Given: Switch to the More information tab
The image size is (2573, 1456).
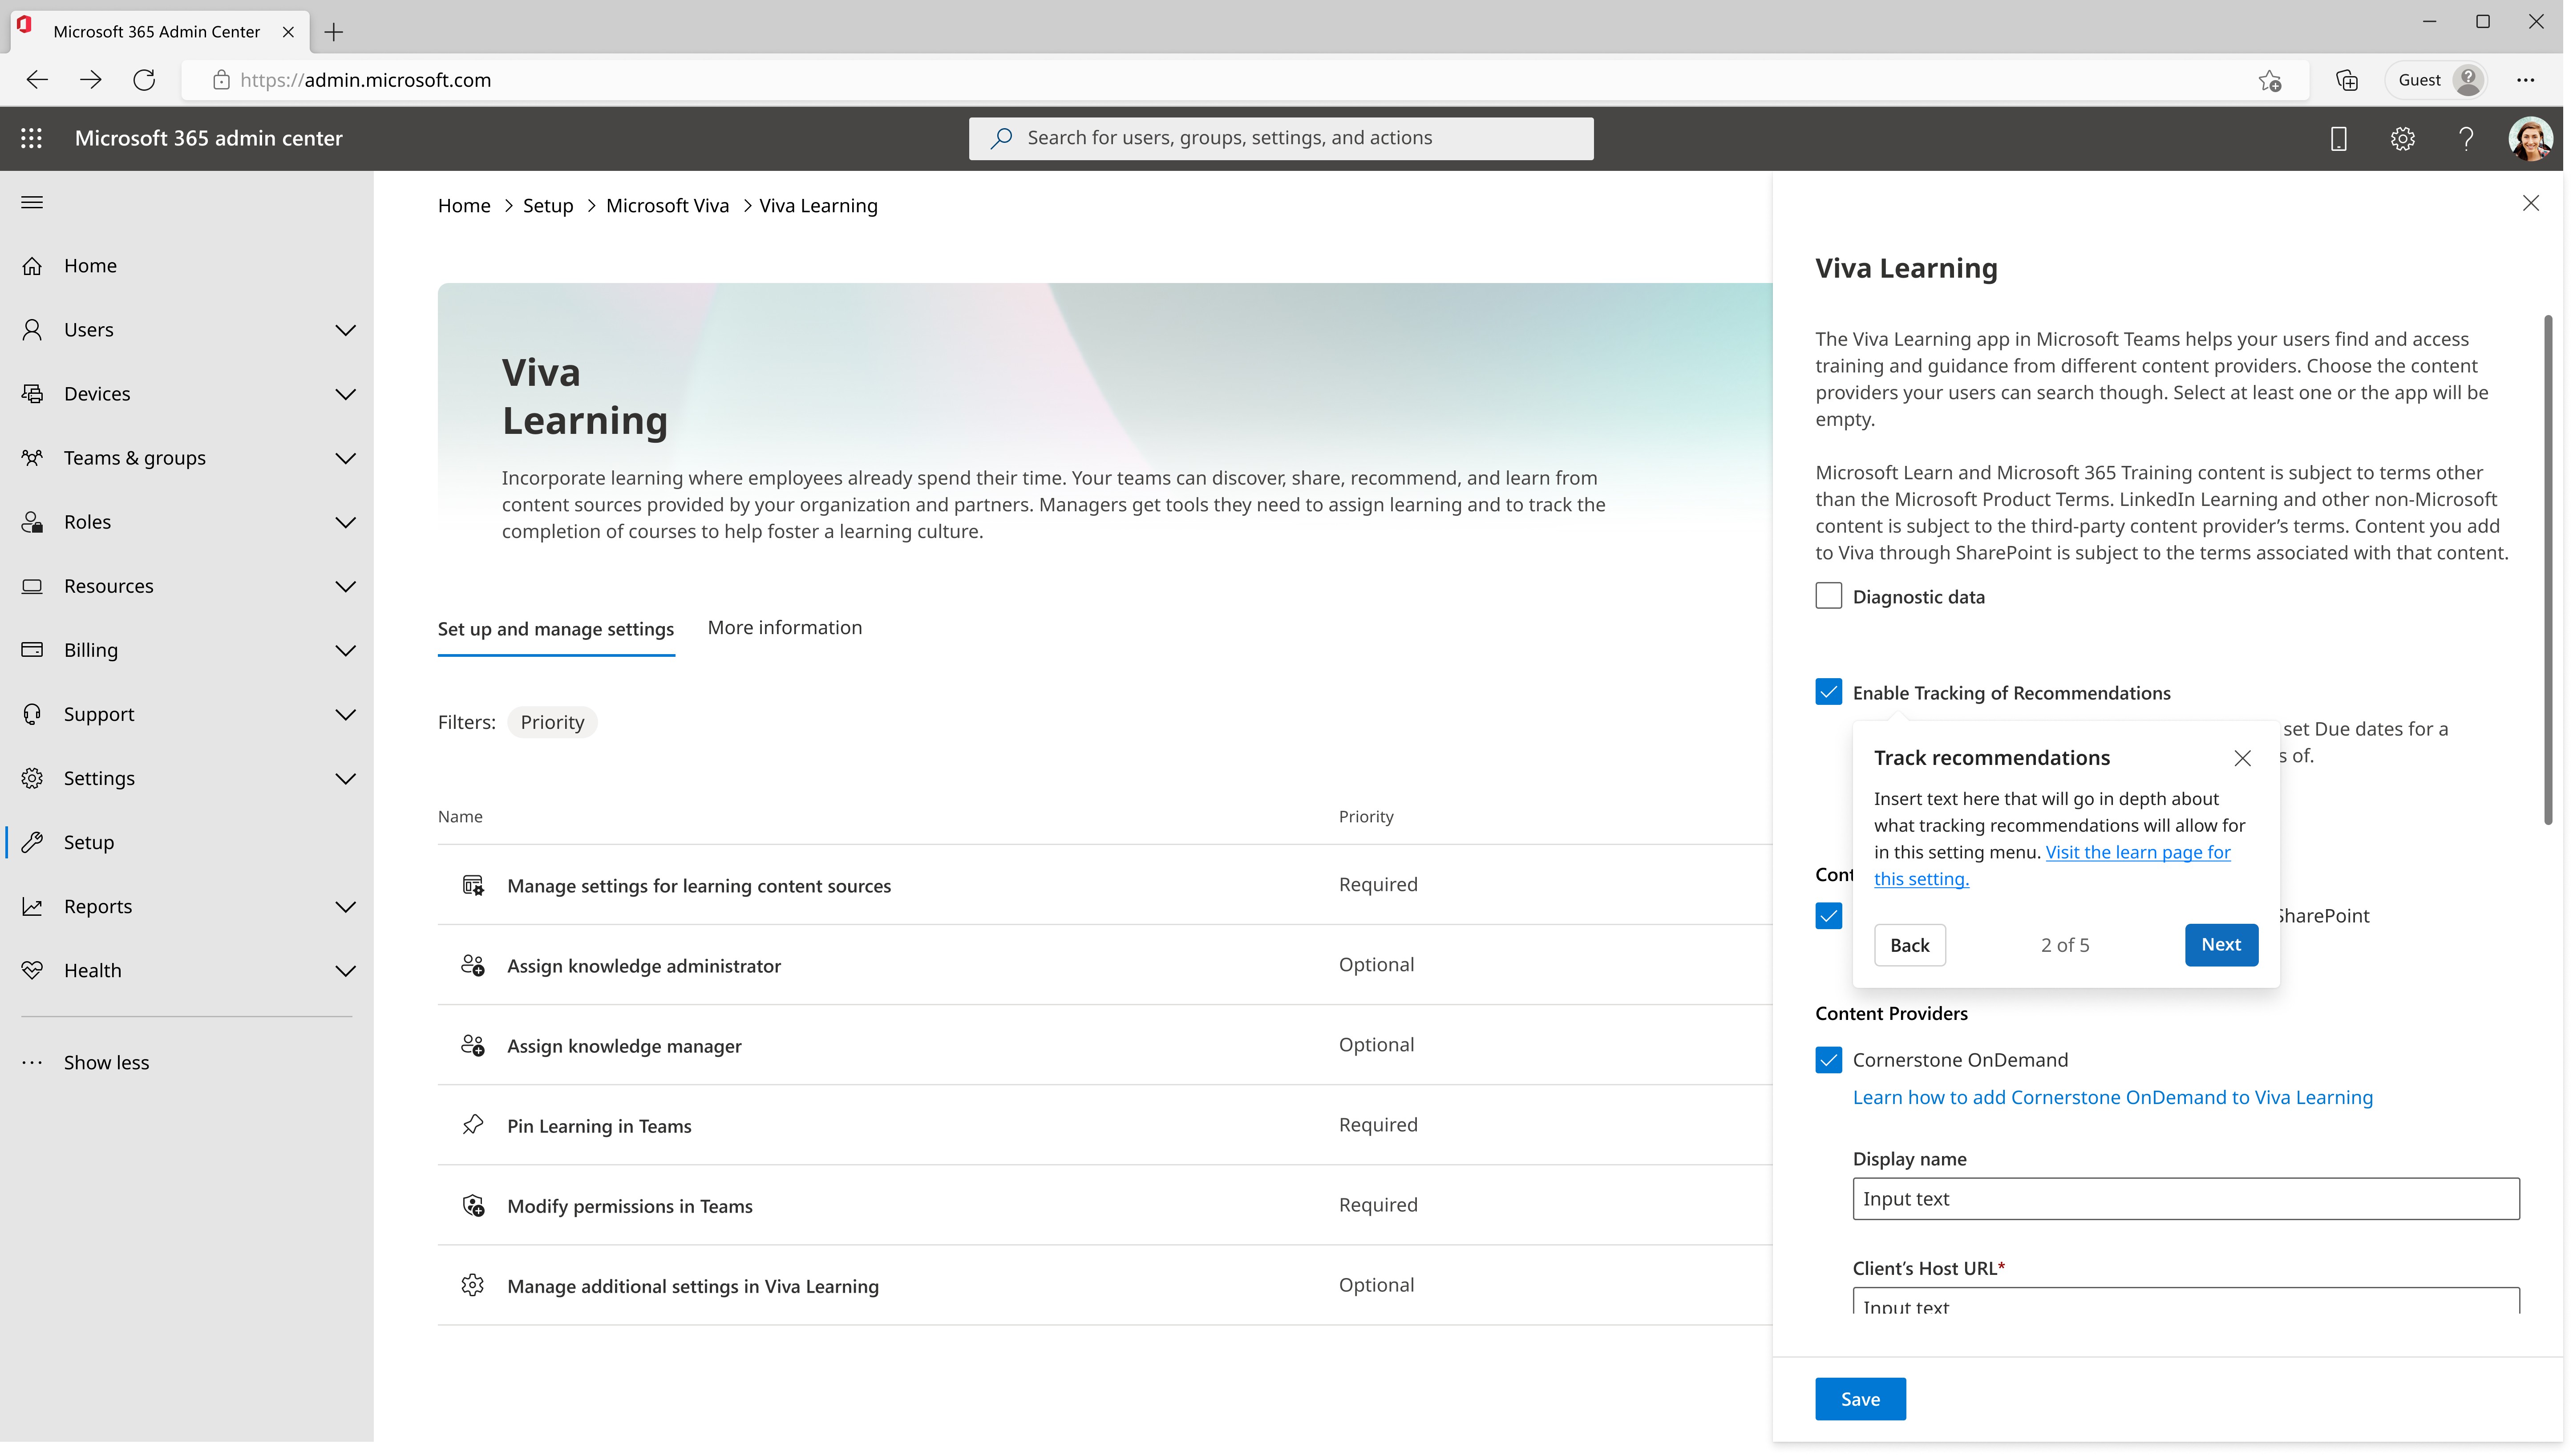Looking at the screenshot, I should (784, 628).
